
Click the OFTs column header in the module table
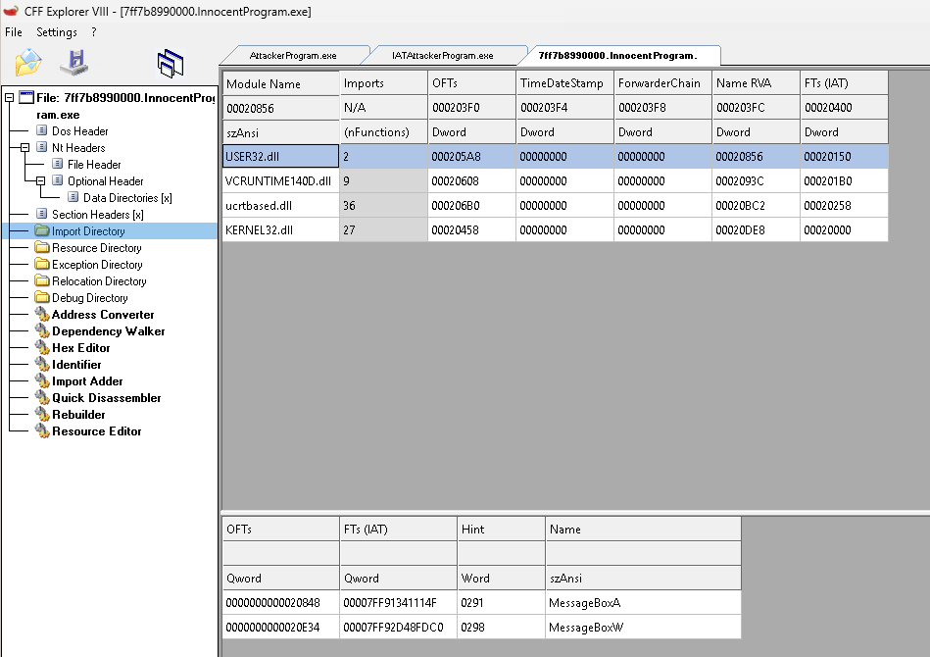(471, 83)
